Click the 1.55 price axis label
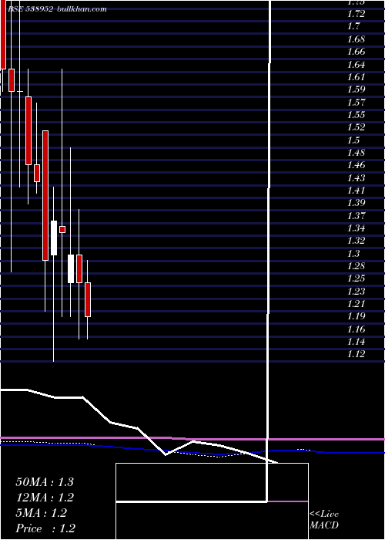This screenshot has width=385, height=540. (x=356, y=115)
